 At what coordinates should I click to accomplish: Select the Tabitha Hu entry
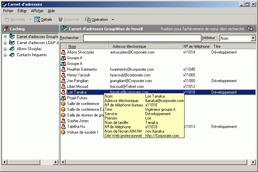coord(76,127)
